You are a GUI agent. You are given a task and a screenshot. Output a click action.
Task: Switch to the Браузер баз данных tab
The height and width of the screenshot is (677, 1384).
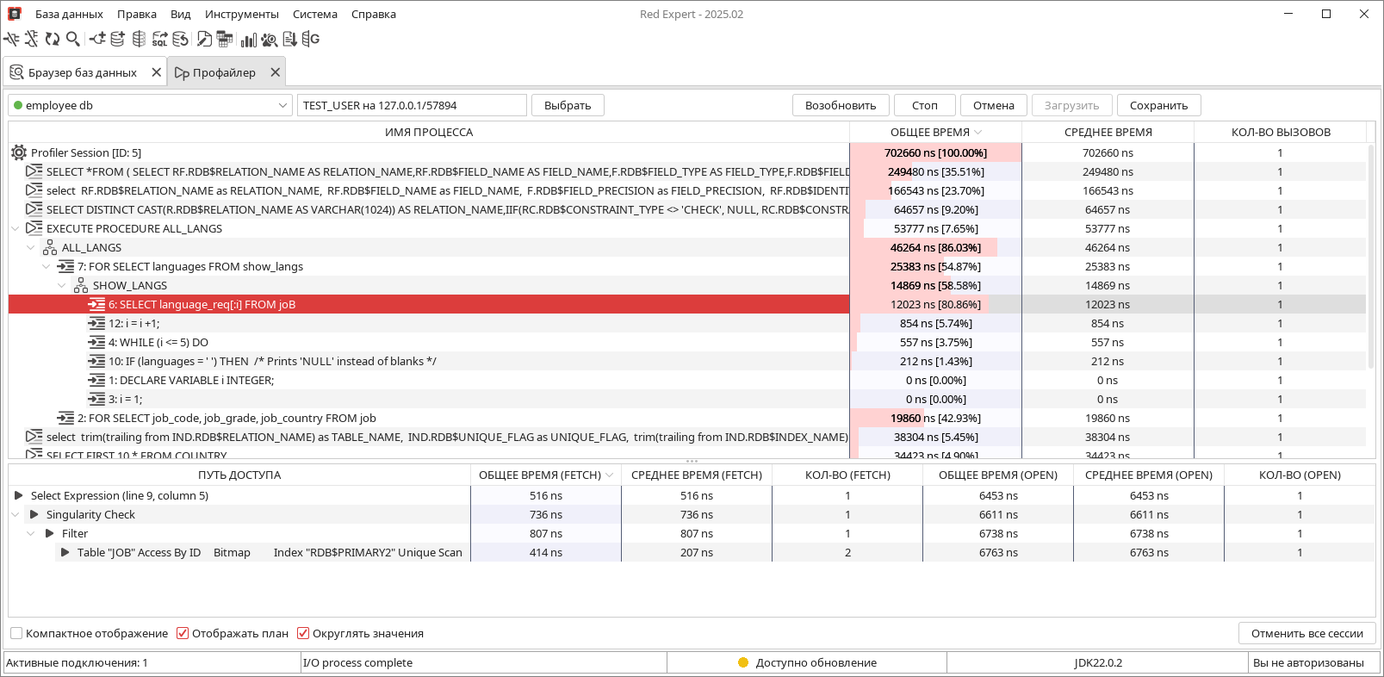(x=82, y=72)
